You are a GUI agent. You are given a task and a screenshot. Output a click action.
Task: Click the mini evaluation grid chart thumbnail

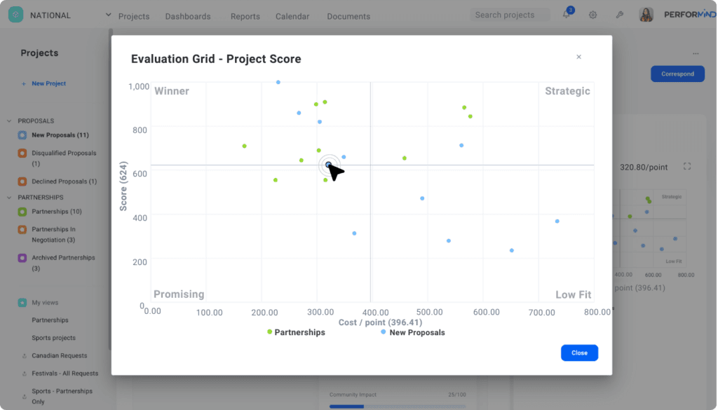[x=649, y=228]
